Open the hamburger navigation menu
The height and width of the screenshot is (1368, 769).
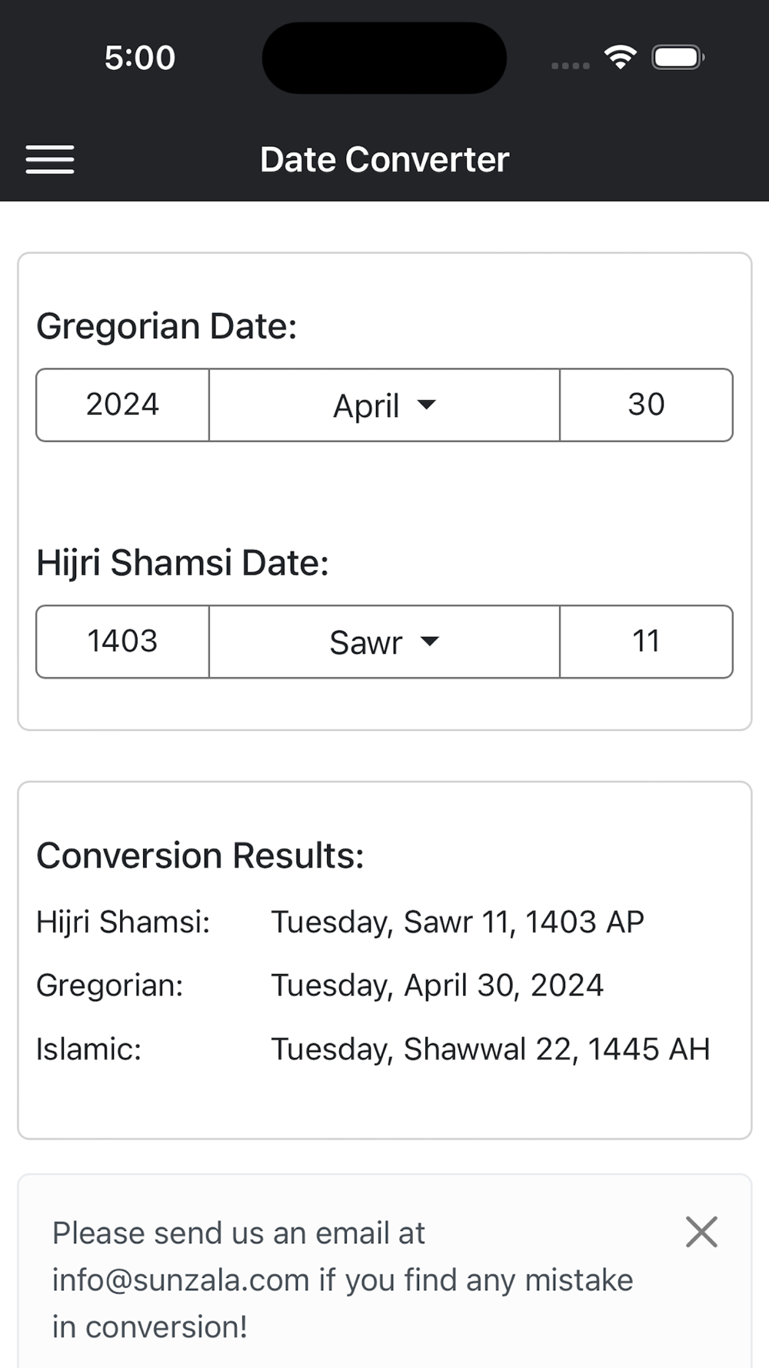[x=50, y=159]
